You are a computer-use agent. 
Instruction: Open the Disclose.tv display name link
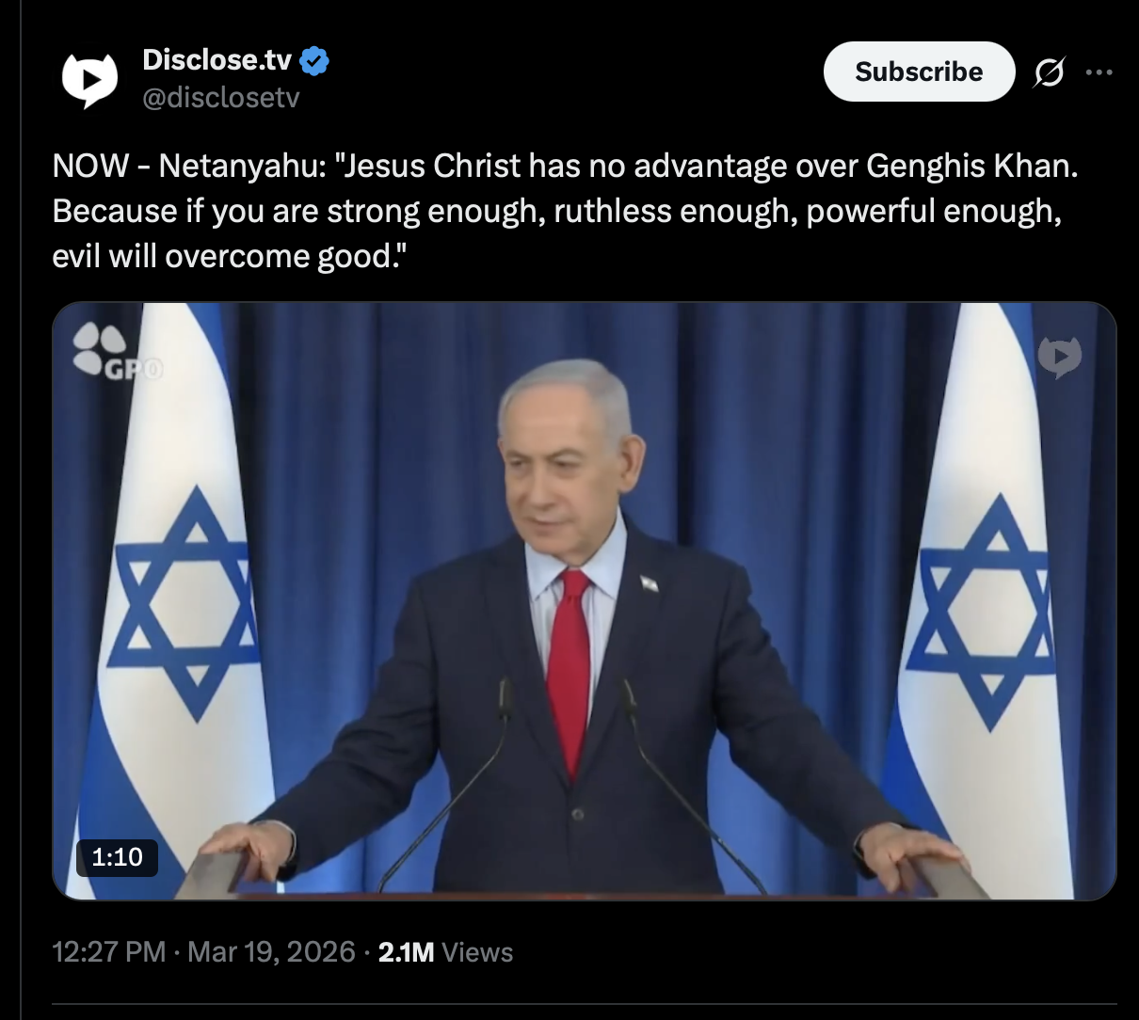tap(217, 61)
